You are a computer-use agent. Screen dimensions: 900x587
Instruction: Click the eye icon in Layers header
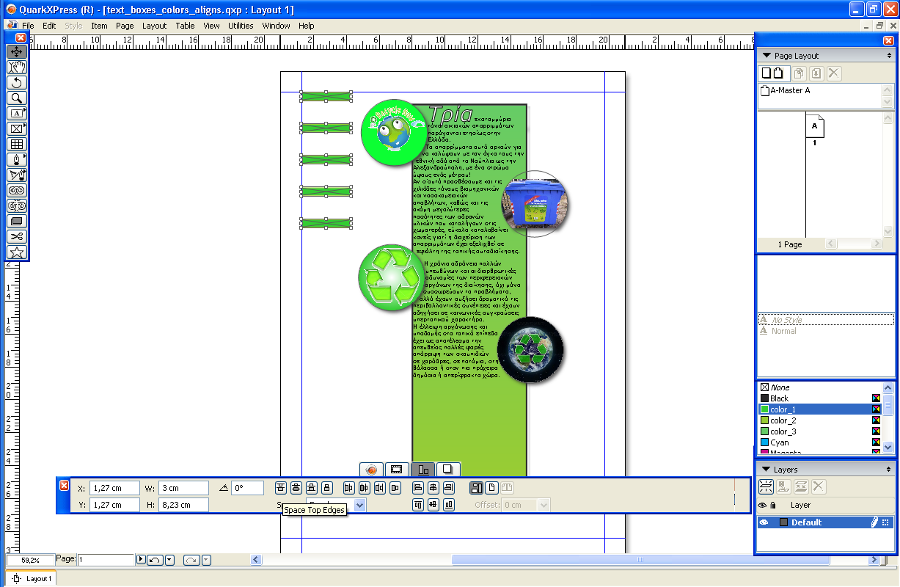coord(762,505)
